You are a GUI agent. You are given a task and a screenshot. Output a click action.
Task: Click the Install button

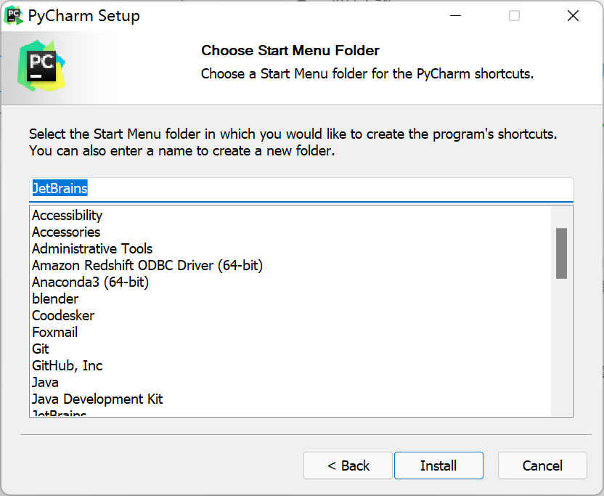coord(438,465)
